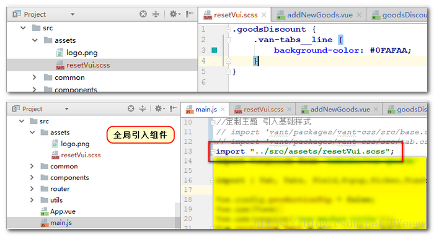The image size is (434, 236).
Task: Close addNewGoods.vue tab in upper window
Action: pyautogui.click(x=359, y=15)
